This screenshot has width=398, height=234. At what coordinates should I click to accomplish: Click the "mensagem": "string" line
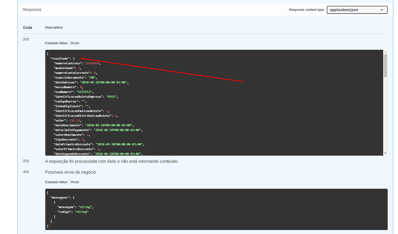click(75, 207)
